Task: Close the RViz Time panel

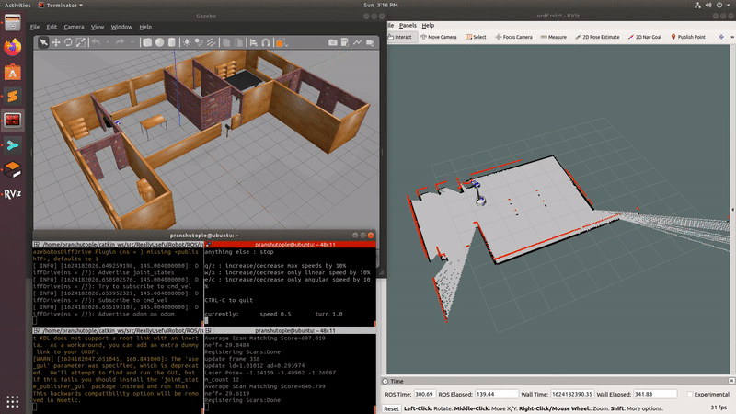Action: point(731,381)
